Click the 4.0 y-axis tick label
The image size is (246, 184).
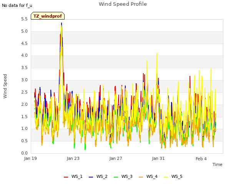pyautogui.click(x=24, y=55)
